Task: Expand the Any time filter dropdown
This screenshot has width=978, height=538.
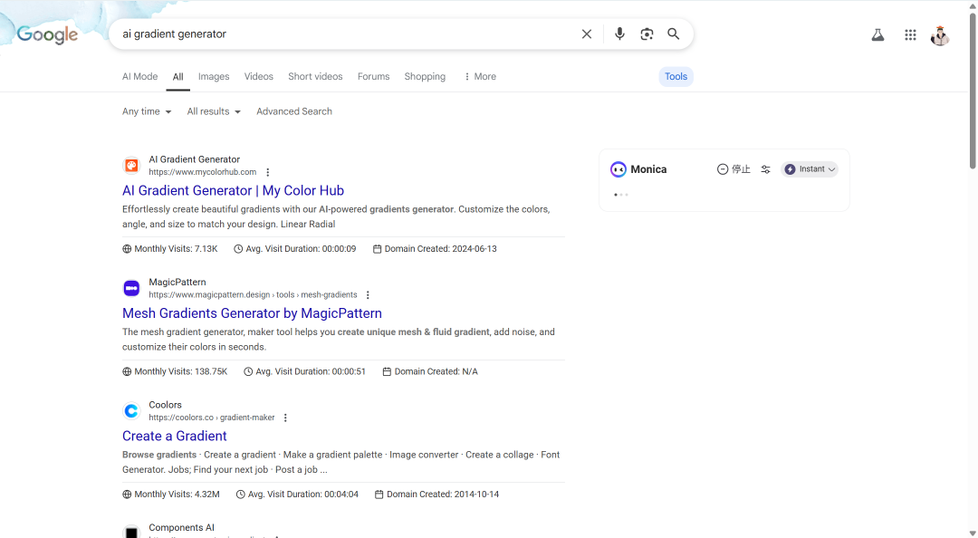Action: click(x=147, y=111)
